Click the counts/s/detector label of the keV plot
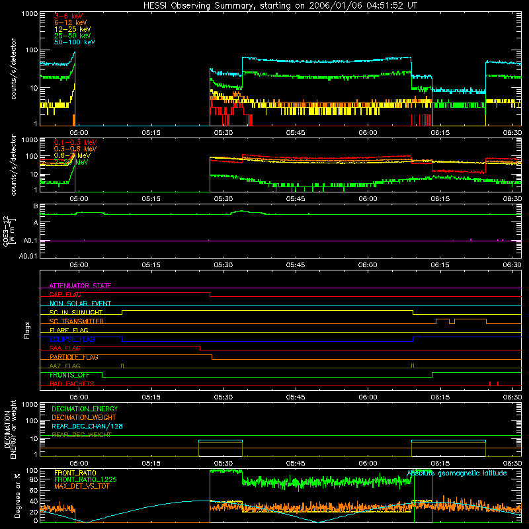Image resolution: width=529 pixels, height=529 pixels. click(13, 69)
